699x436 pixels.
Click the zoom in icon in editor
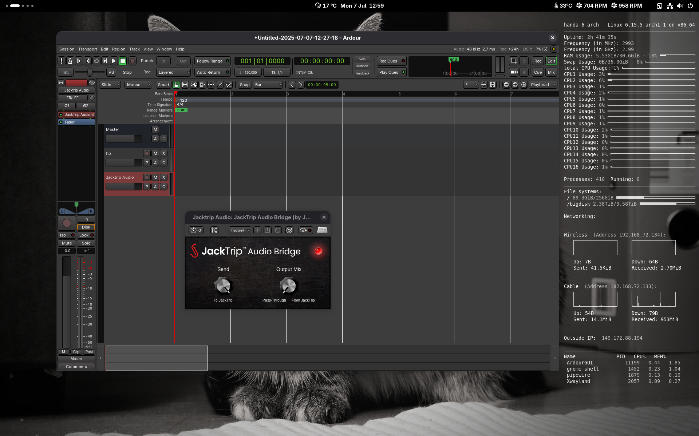tap(515, 85)
